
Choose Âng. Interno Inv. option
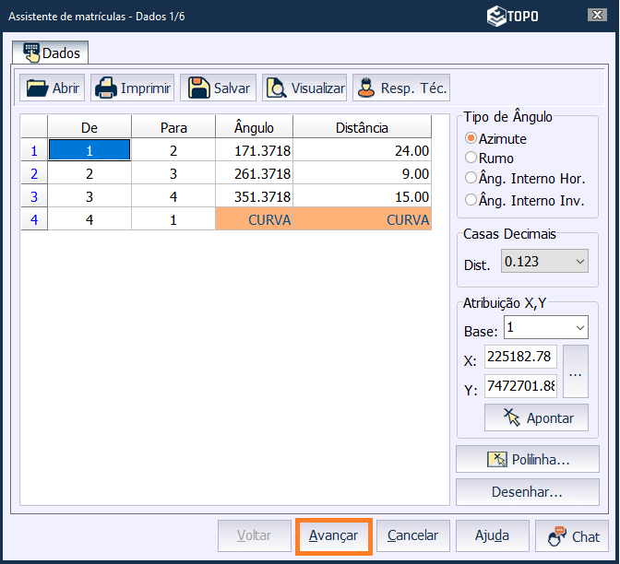pos(471,199)
